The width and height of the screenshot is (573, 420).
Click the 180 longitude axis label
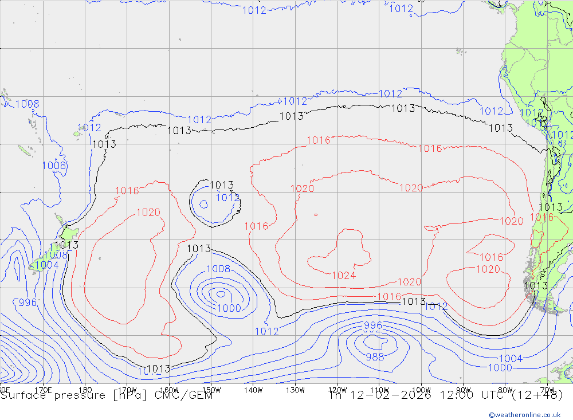click(85, 390)
